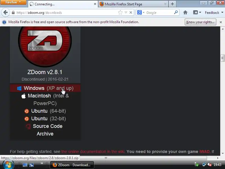Open the URL history dropdown arrow
Image resolution: width=225 pixels, height=169 pixels.
[x=126, y=12]
